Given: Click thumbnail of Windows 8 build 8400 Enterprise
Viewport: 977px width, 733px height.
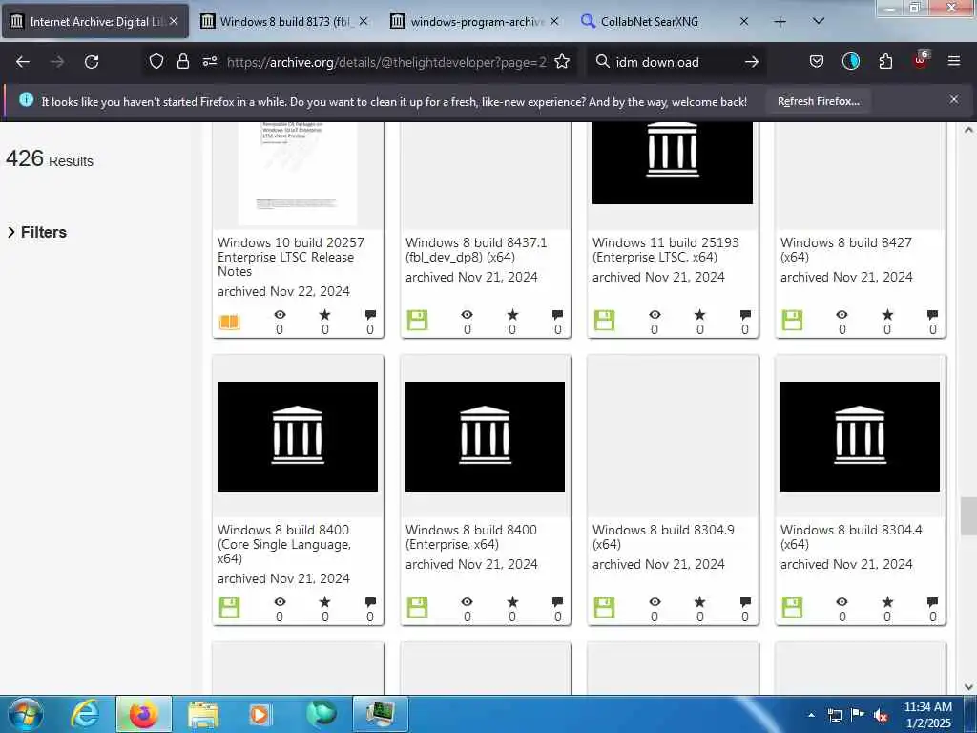Looking at the screenshot, I should [486, 436].
